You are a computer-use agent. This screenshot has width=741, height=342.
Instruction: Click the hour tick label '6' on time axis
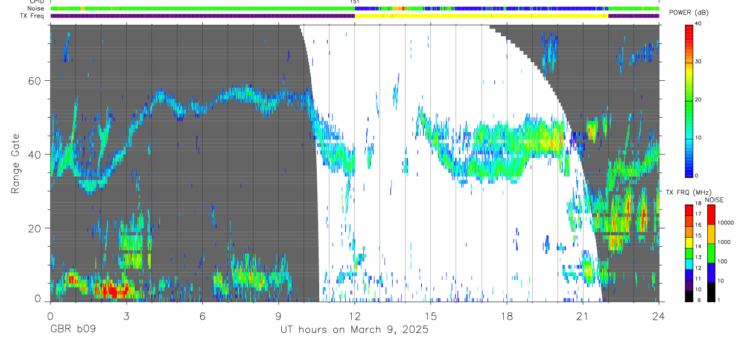pyautogui.click(x=202, y=317)
